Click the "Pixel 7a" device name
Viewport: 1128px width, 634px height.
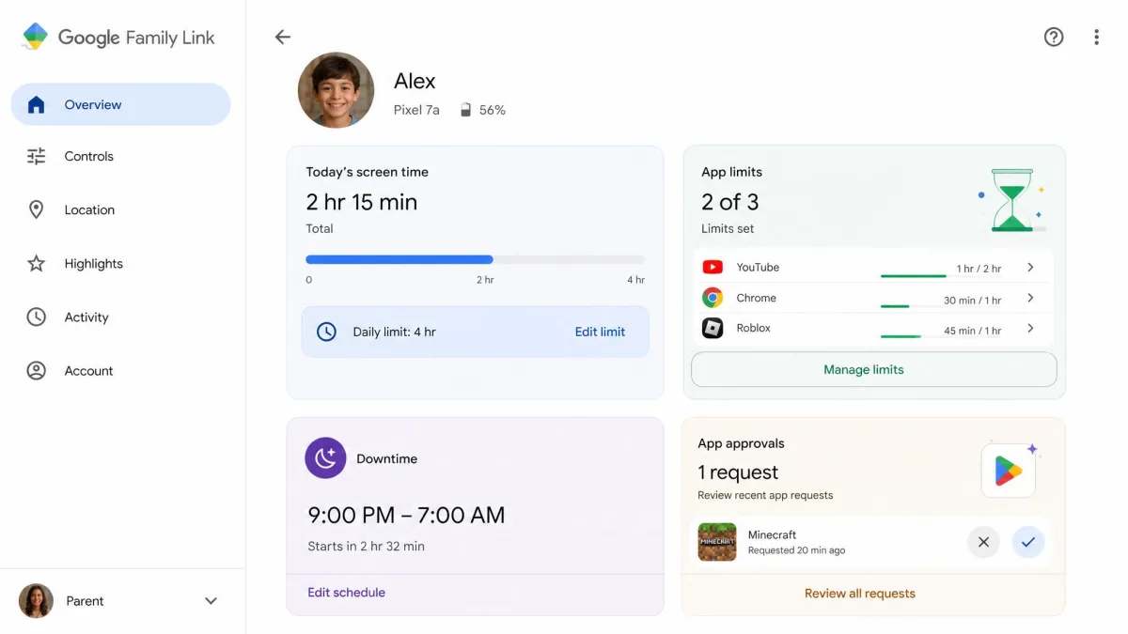point(416,110)
